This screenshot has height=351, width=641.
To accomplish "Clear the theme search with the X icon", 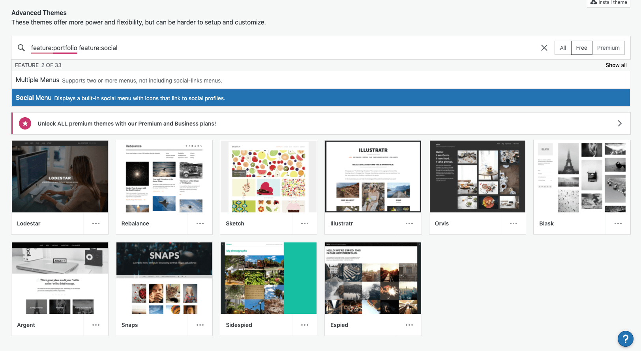I will [544, 48].
